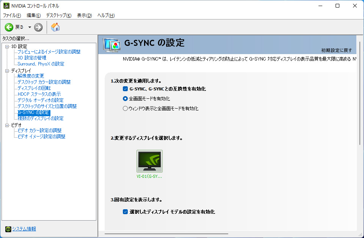364x238 pixels.
Task: Click the green back arrow icon
Action: 9,27
